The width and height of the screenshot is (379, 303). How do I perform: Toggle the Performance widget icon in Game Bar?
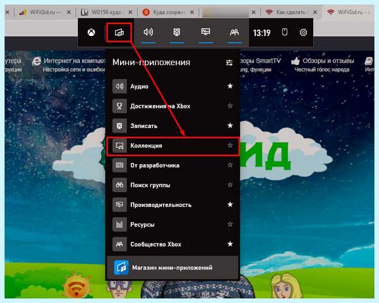tap(206, 32)
